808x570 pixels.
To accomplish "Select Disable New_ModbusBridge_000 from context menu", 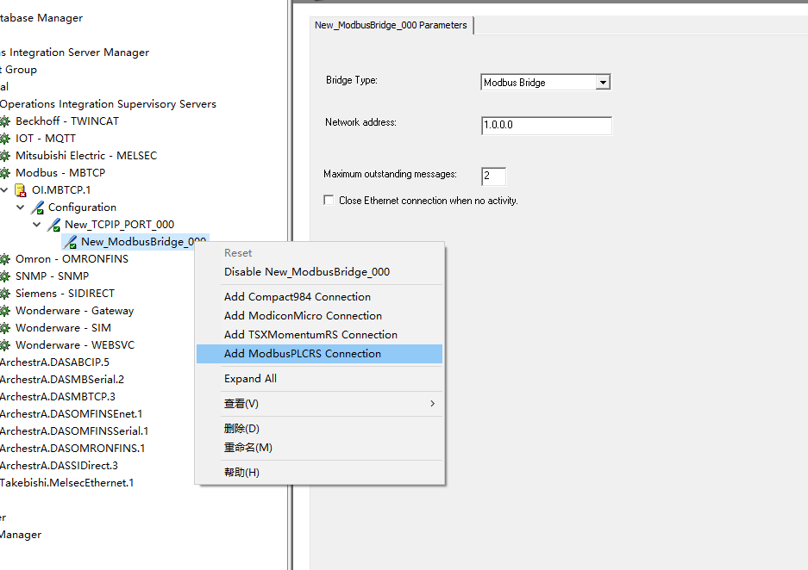I will [306, 272].
